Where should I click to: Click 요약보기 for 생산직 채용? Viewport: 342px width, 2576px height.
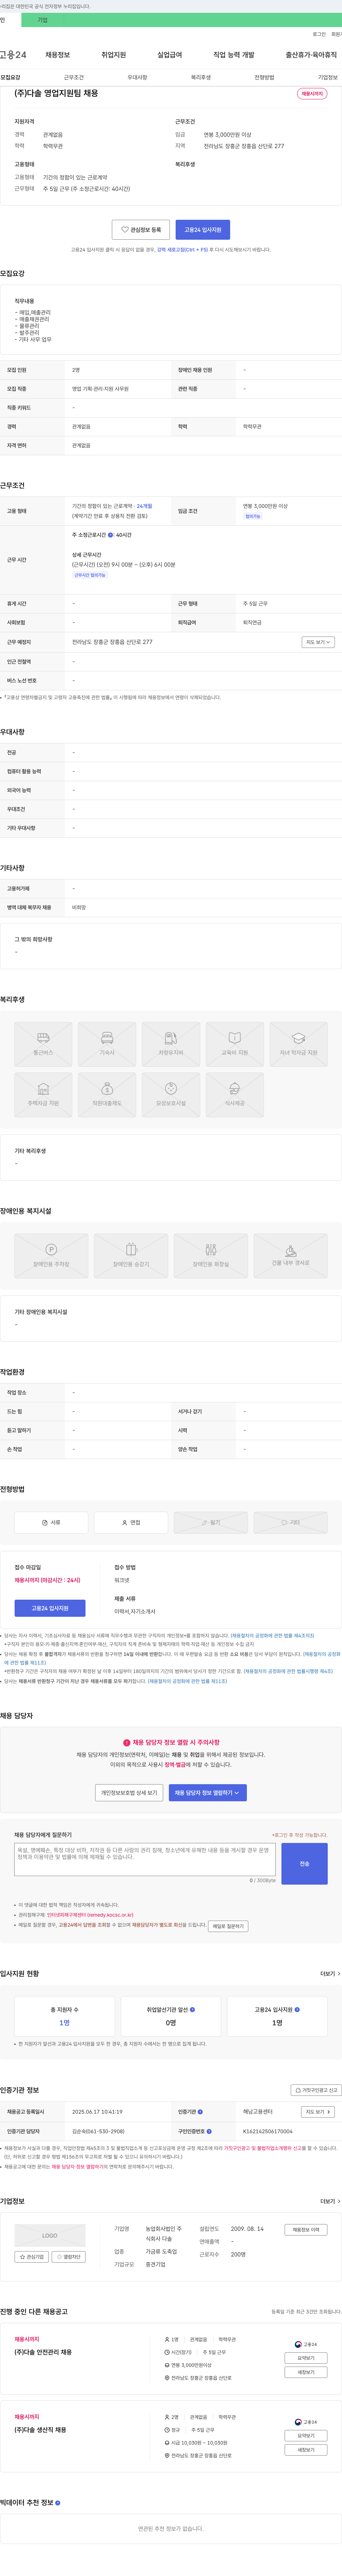pos(306,2436)
